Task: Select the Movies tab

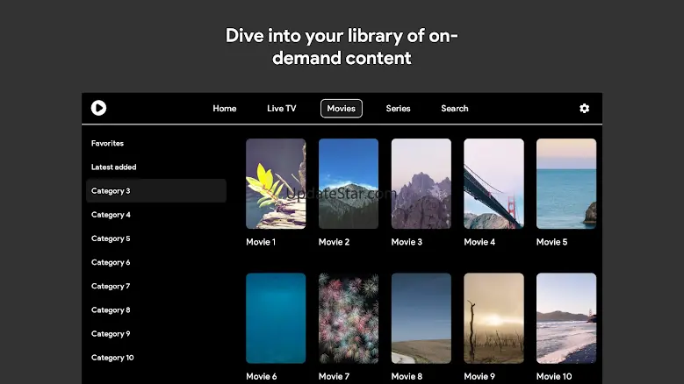Action: 342,109
